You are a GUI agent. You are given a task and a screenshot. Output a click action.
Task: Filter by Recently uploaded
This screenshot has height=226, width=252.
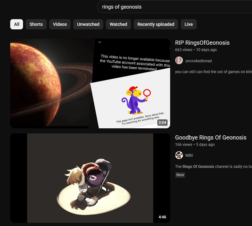point(156,24)
